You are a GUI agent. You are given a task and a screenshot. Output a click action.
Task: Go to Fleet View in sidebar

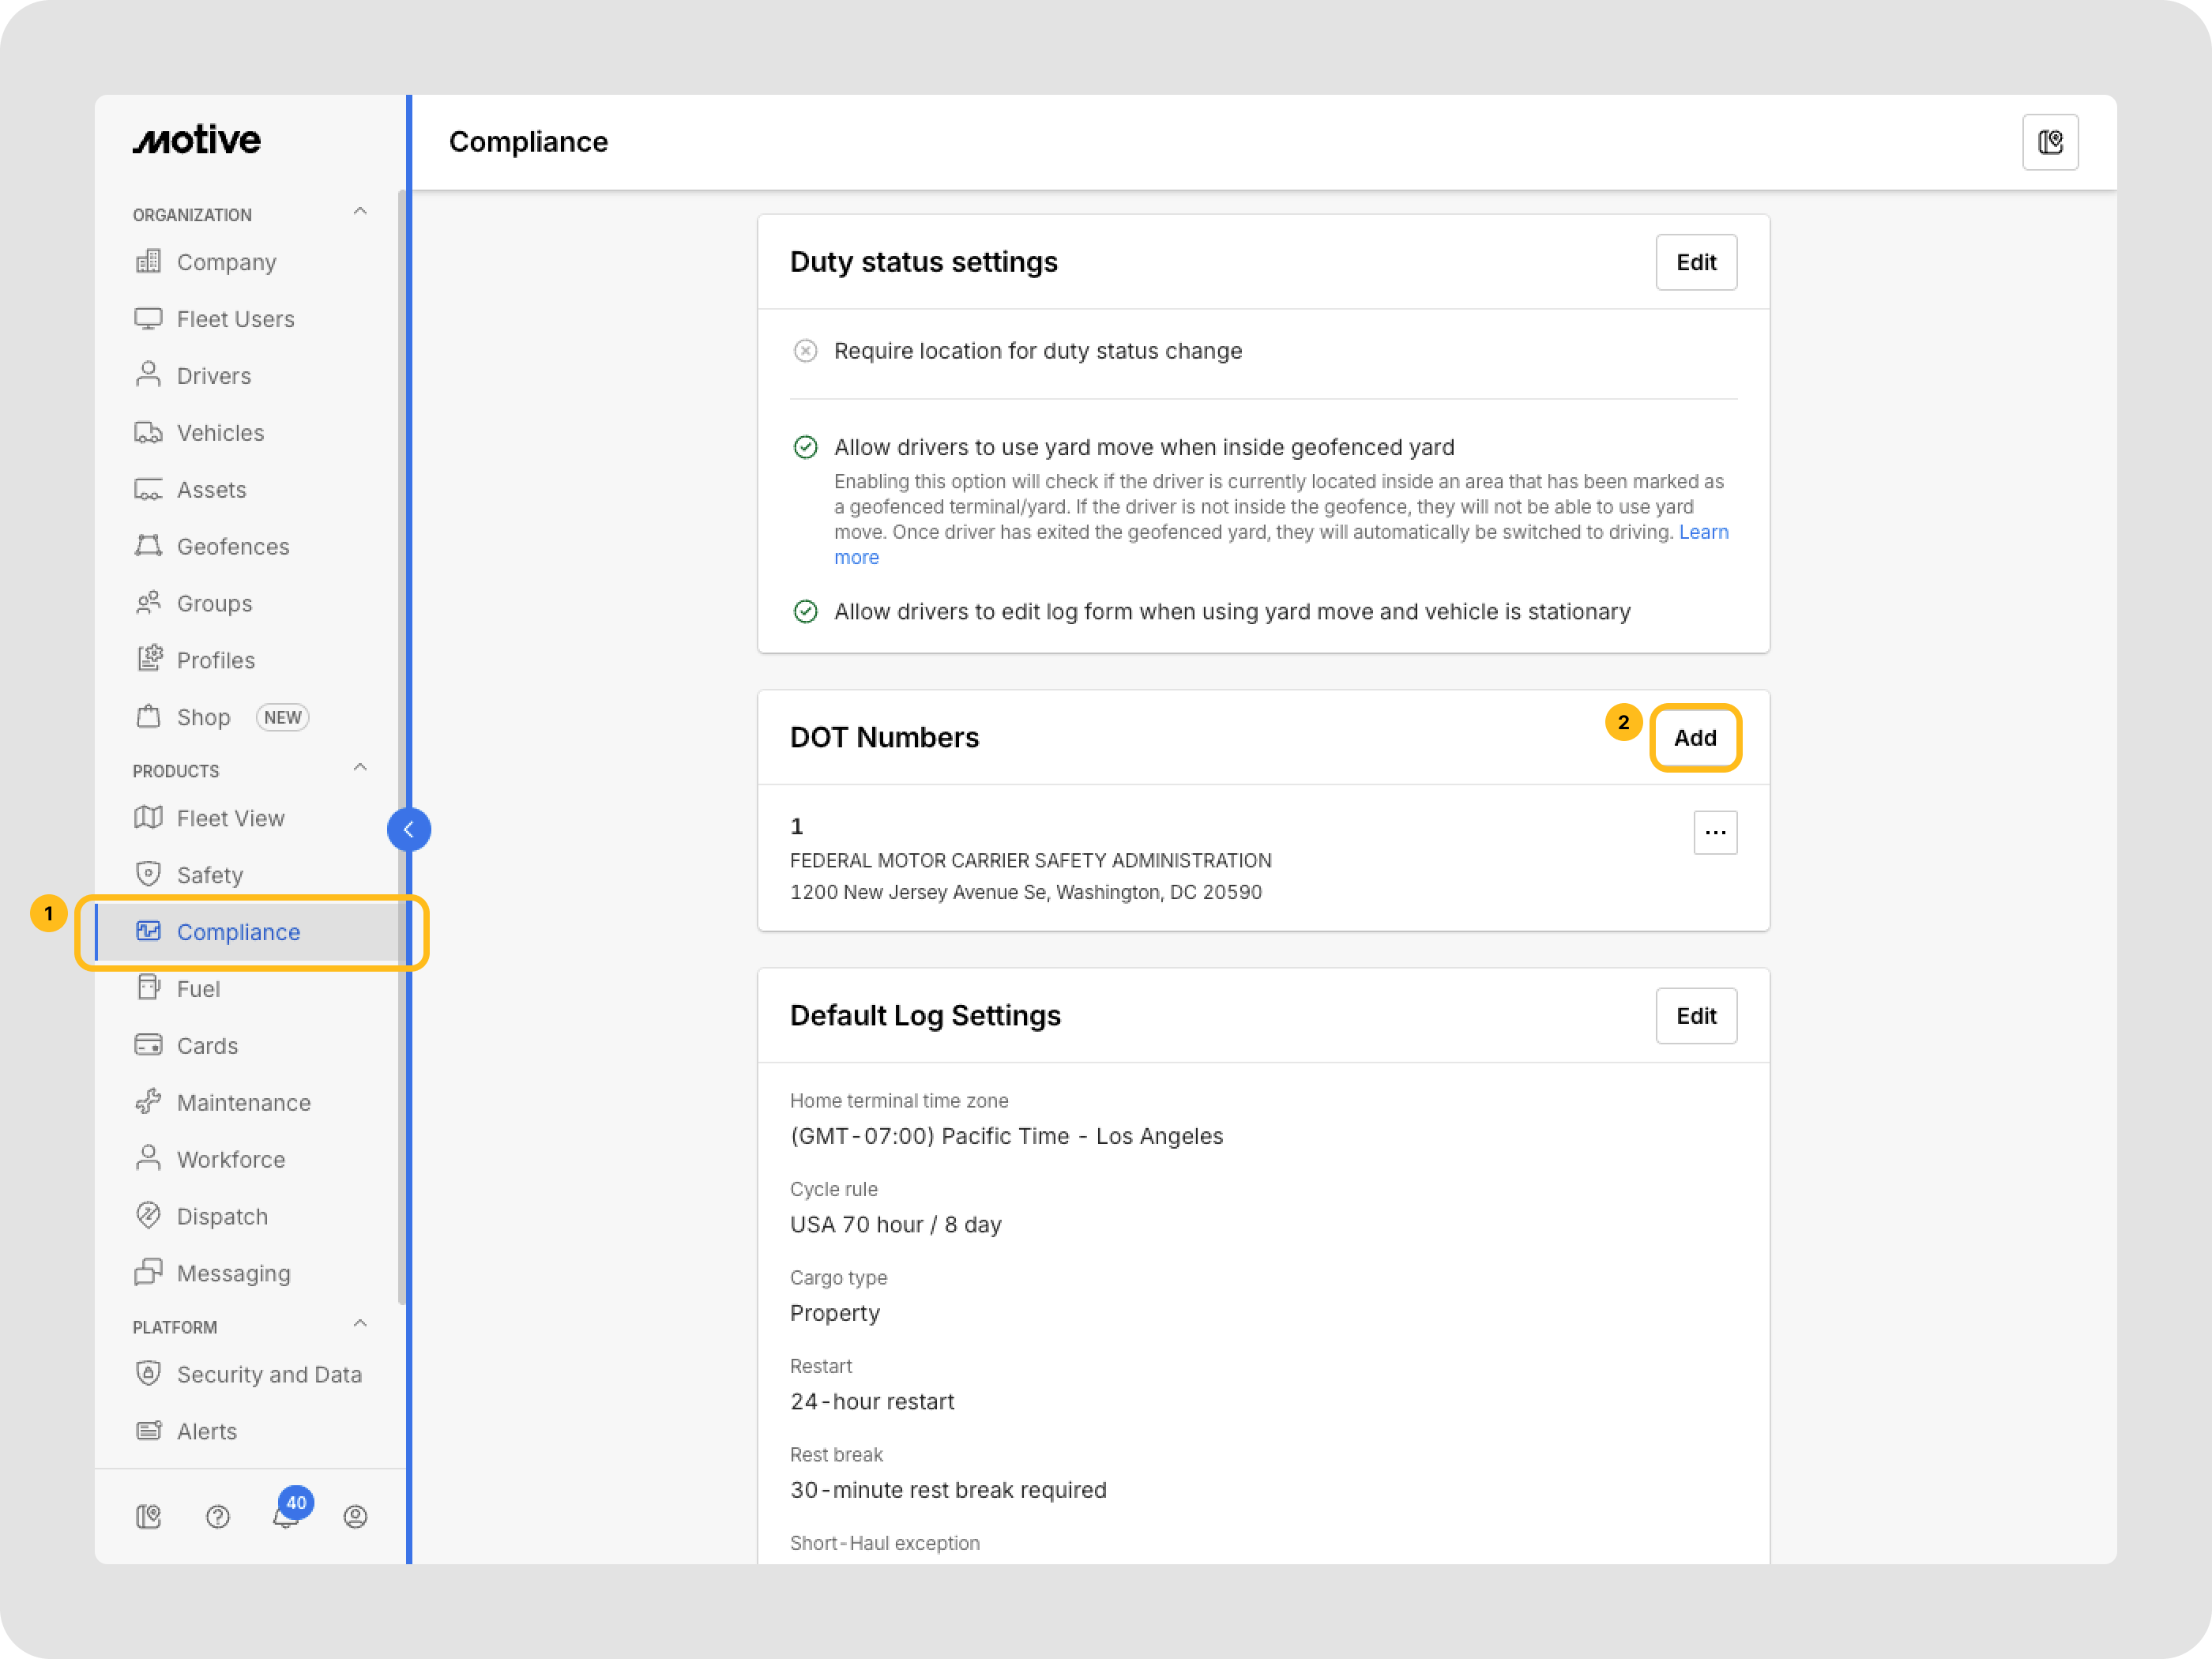coord(230,818)
